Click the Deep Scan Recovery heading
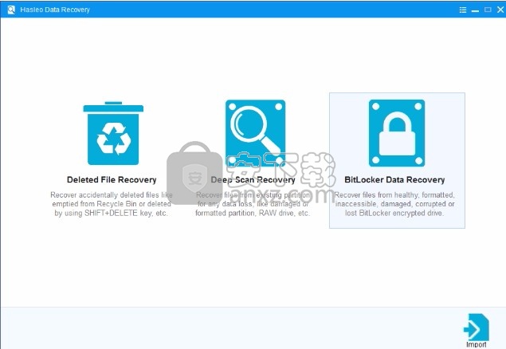506x349 pixels. (x=253, y=179)
